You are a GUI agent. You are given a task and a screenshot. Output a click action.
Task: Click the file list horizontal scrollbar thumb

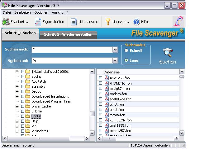[x=109, y=138]
